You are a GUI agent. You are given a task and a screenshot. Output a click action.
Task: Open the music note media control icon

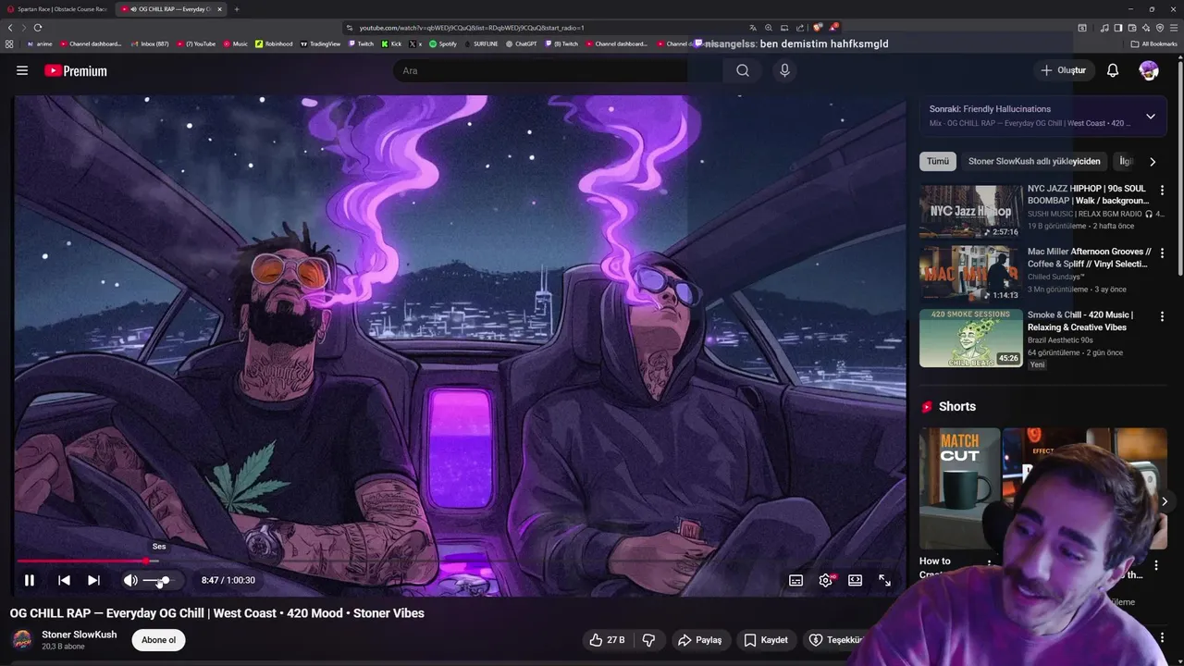click(1104, 28)
